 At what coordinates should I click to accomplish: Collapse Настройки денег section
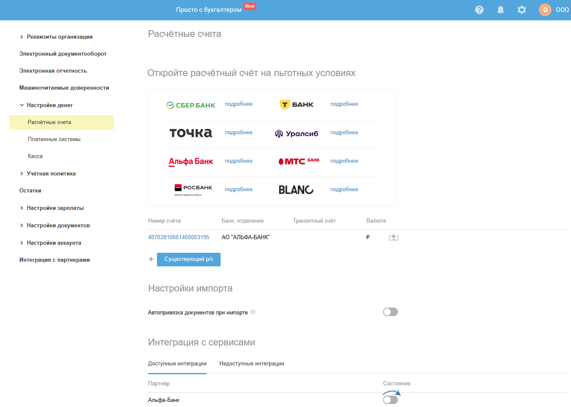pos(22,105)
